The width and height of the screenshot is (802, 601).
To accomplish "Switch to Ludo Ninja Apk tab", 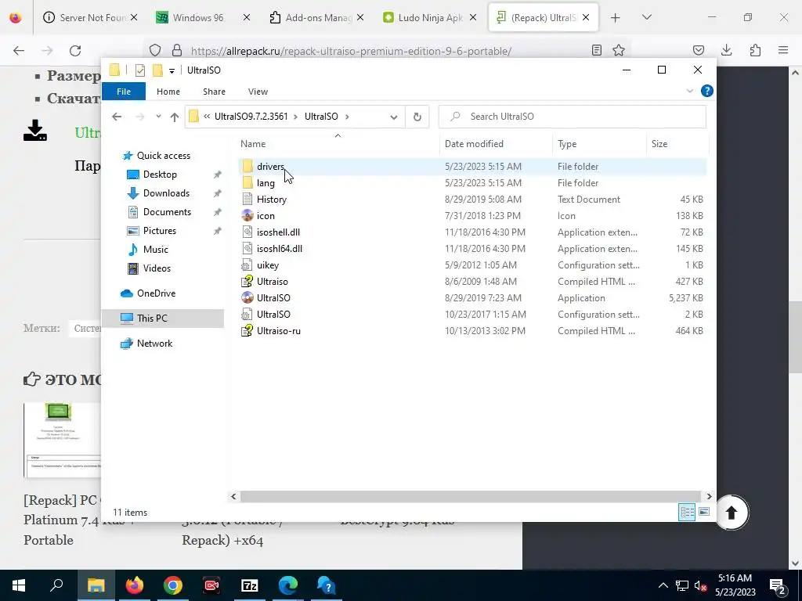I will [x=430, y=17].
